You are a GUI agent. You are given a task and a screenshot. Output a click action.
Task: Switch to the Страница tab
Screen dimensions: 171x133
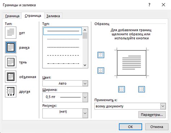tap(33, 16)
